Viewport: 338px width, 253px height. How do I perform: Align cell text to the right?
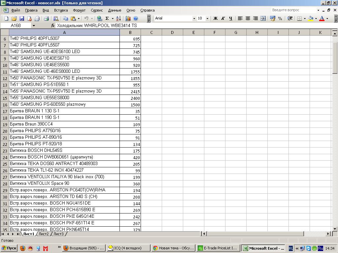(x=255, y=18)
